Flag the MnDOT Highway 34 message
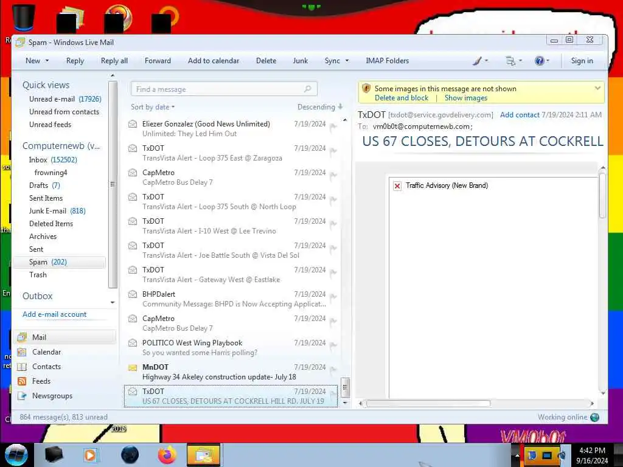The width and height of the screenshot is (623, 467). click(333, 370)
